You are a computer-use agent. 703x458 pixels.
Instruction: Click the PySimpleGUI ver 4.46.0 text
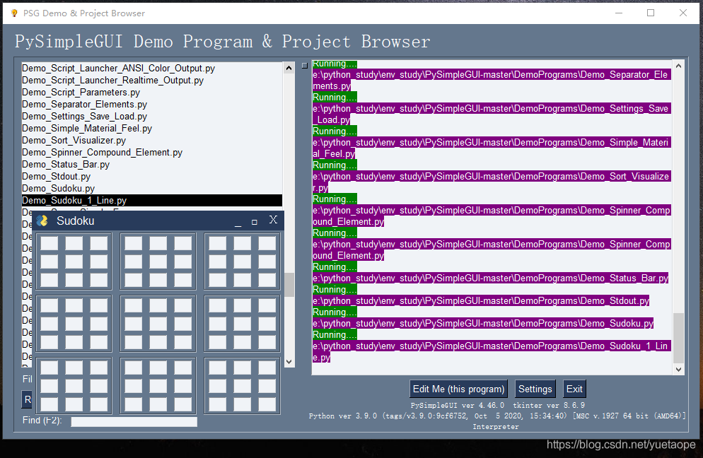point(458,405)
